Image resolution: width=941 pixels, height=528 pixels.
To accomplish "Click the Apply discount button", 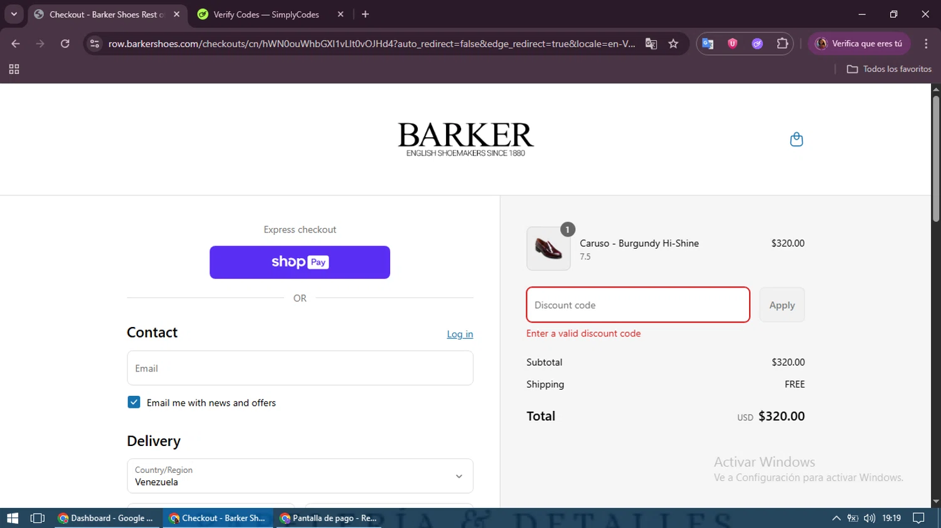I will click(782, 305).
